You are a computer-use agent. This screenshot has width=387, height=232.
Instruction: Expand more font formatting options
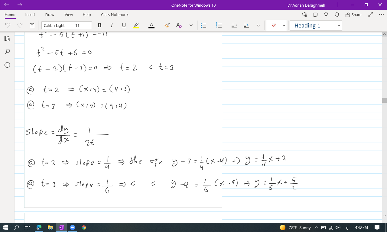coord(191,25)
